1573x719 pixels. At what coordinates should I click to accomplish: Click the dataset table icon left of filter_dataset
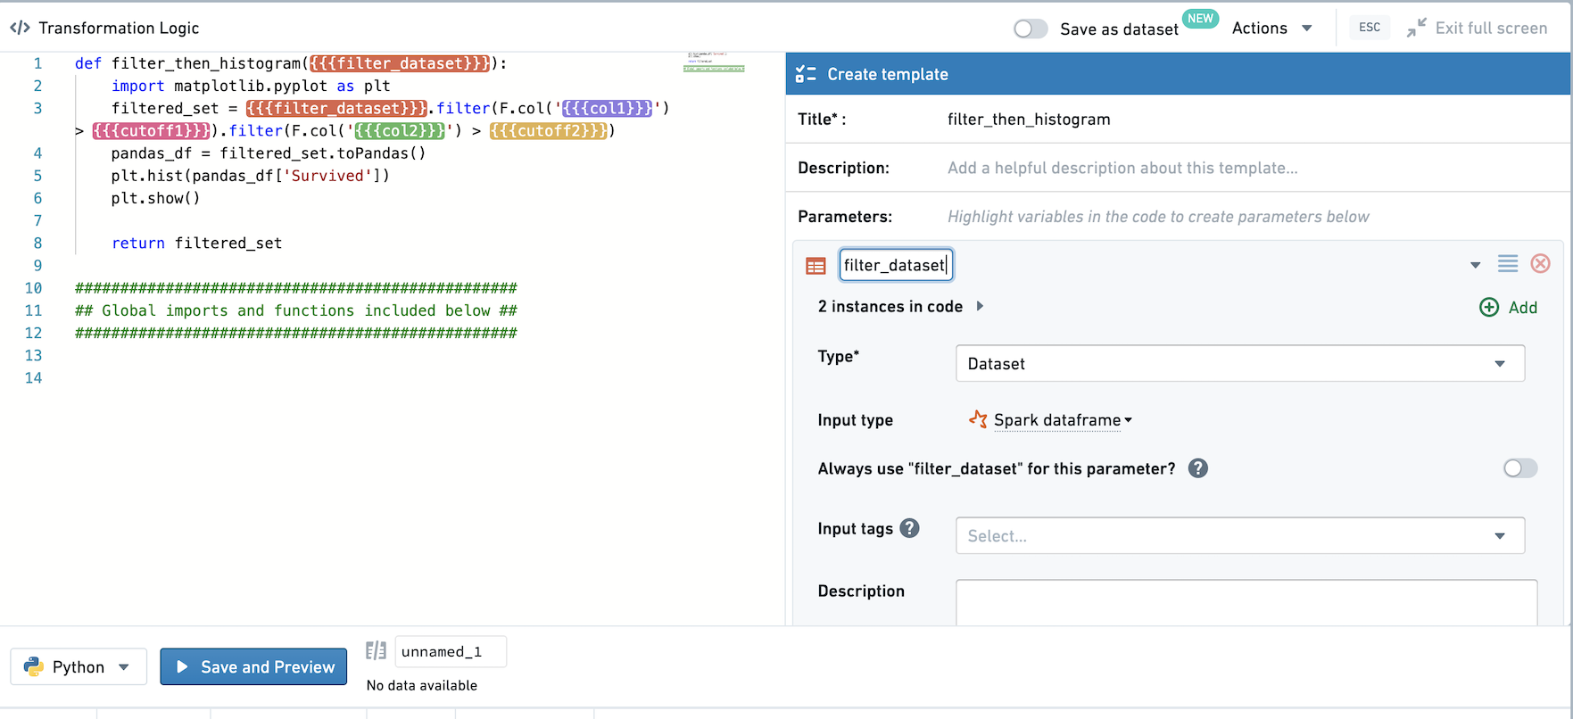(815, 266)
